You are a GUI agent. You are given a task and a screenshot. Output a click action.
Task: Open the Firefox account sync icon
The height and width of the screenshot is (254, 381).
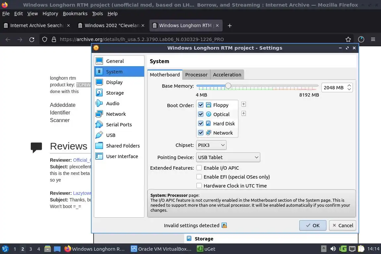pyautogui.click(x=361, y=39)
